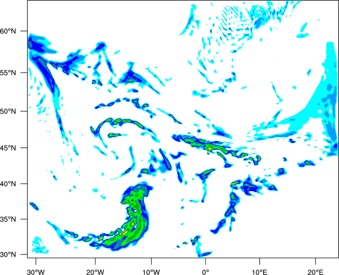The image size is (339, 275).
Task: Click the 60°N latitude label
Action: [x=8, y=31]
